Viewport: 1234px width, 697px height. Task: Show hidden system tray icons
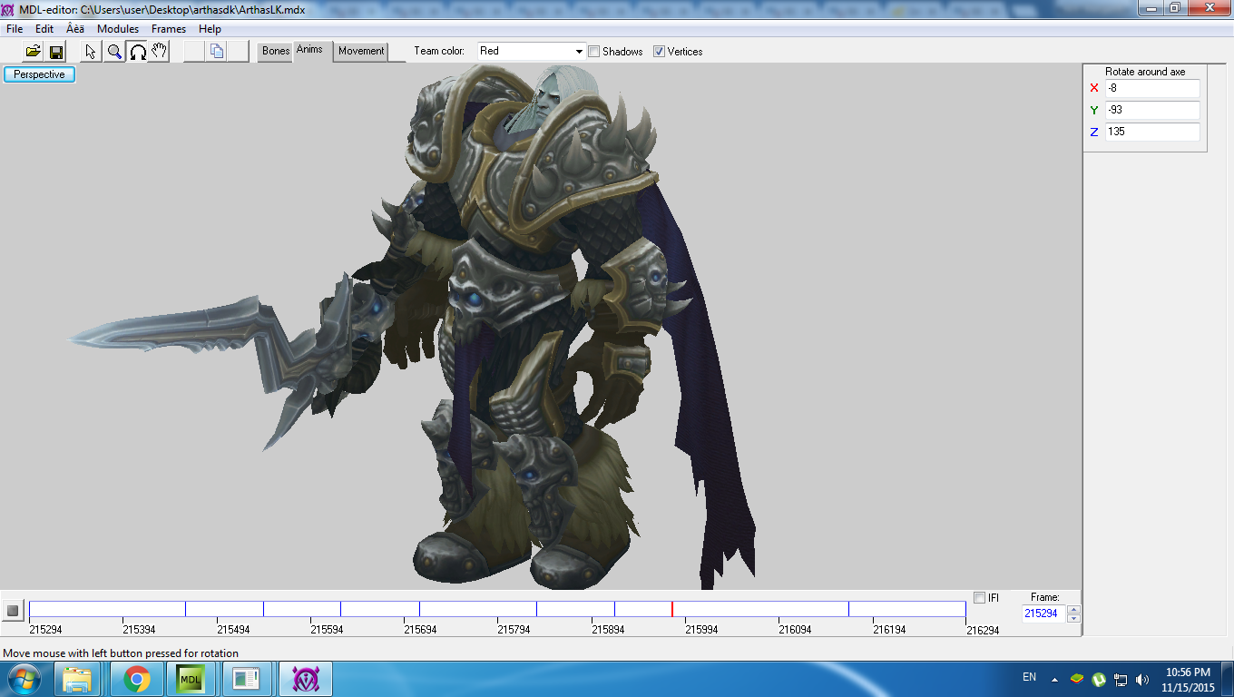coord(1054,679)
